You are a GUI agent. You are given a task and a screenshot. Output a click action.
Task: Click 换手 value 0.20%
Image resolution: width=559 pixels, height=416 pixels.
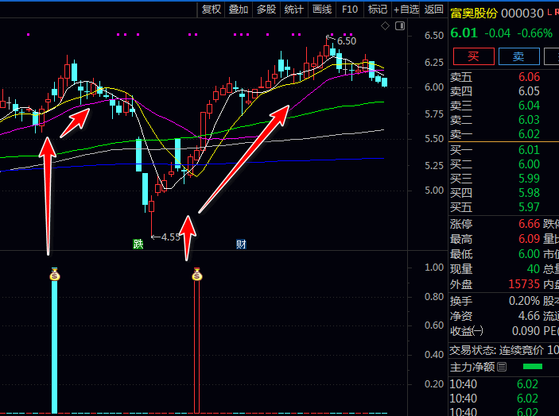click(524, 301)
